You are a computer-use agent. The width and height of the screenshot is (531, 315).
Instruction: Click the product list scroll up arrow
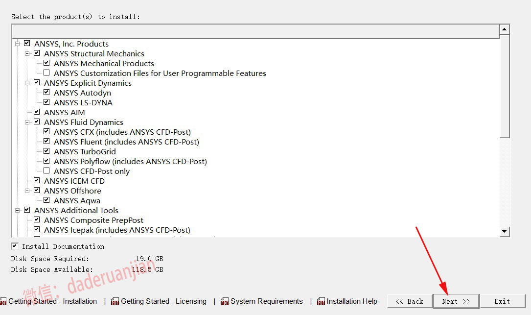pyautogui.click(x=504, y=29)
